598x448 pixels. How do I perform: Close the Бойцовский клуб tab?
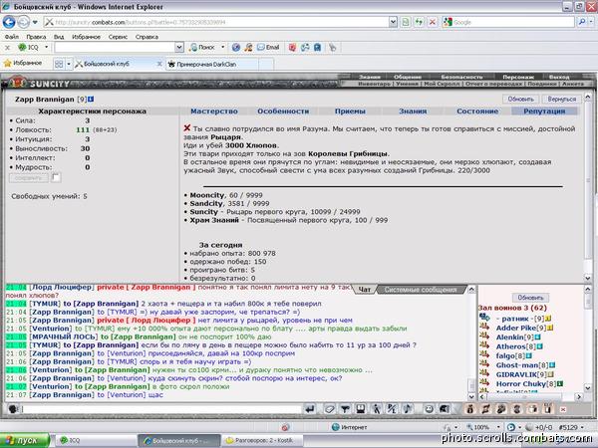click(x=159, y=64)
